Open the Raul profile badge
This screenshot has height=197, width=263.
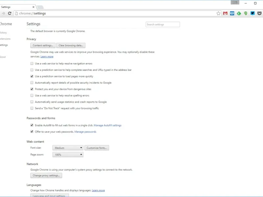(x=235, y=2)
